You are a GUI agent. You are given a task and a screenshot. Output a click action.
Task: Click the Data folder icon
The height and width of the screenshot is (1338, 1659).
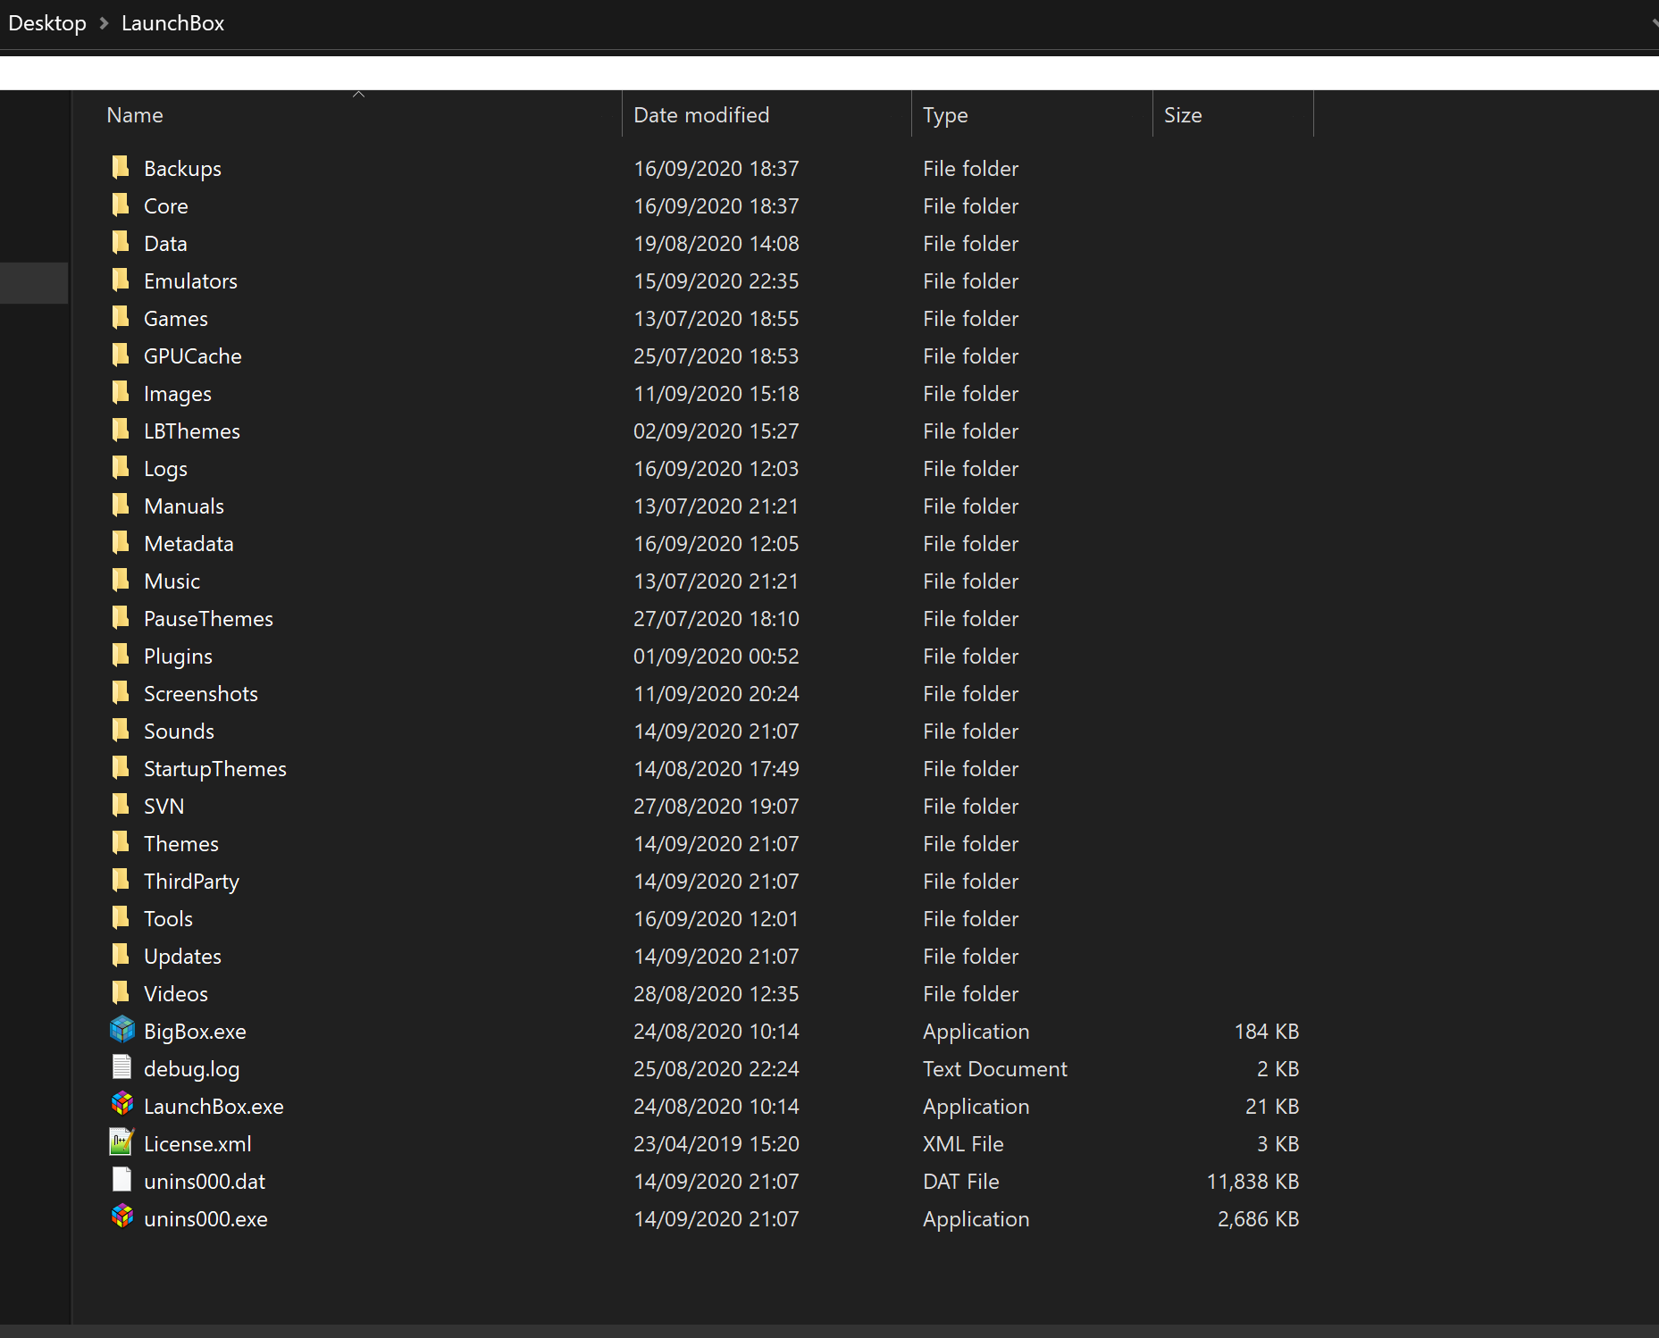[121, 242]
